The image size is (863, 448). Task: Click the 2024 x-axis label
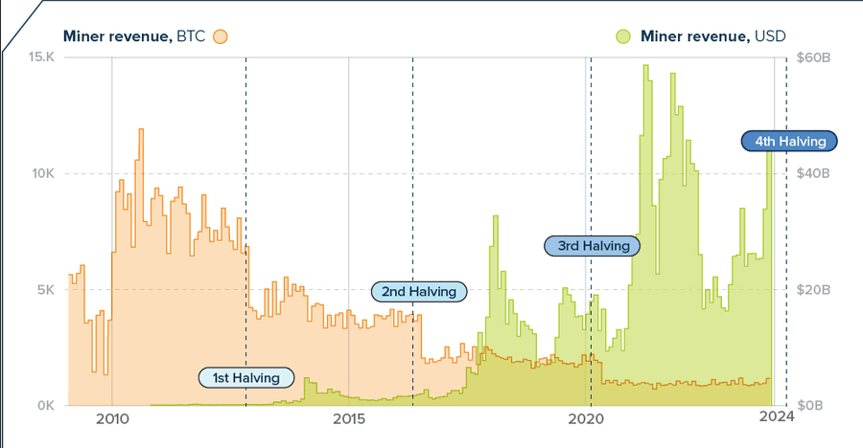coord(780,418)
